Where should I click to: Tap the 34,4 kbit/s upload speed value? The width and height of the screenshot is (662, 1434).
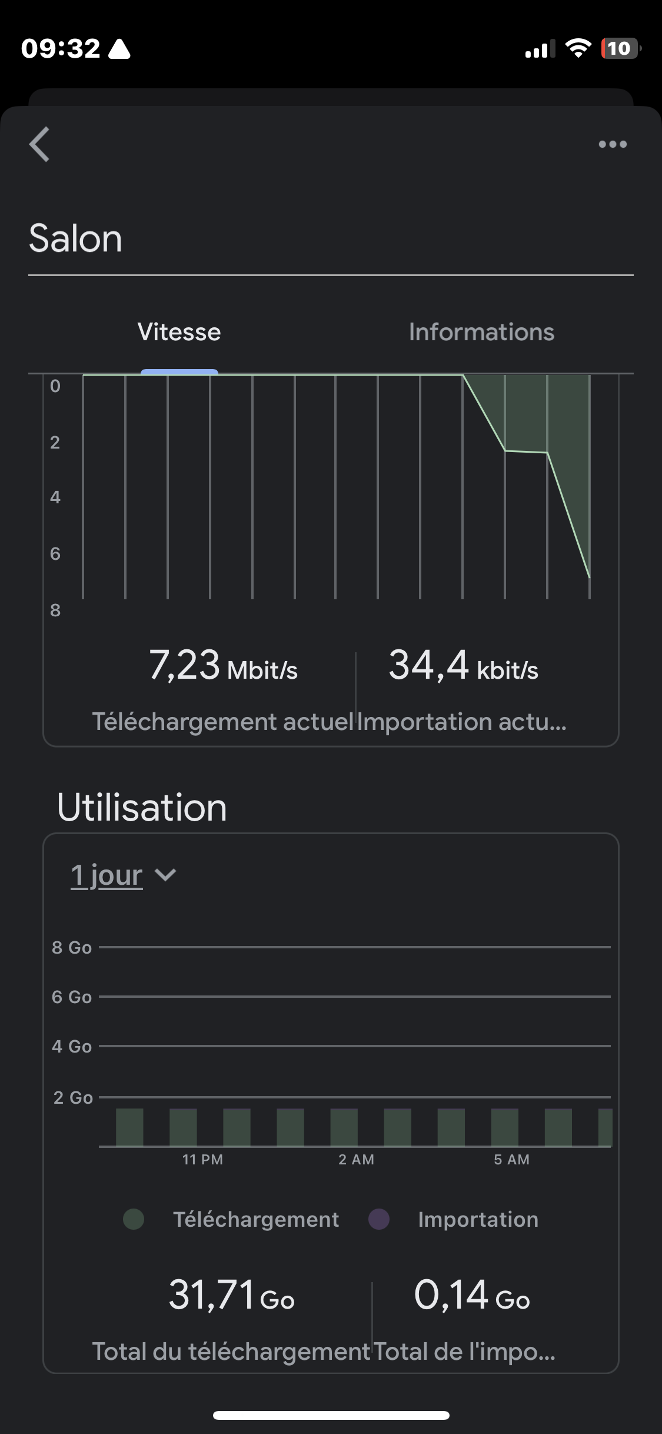[x=463, y=666]
